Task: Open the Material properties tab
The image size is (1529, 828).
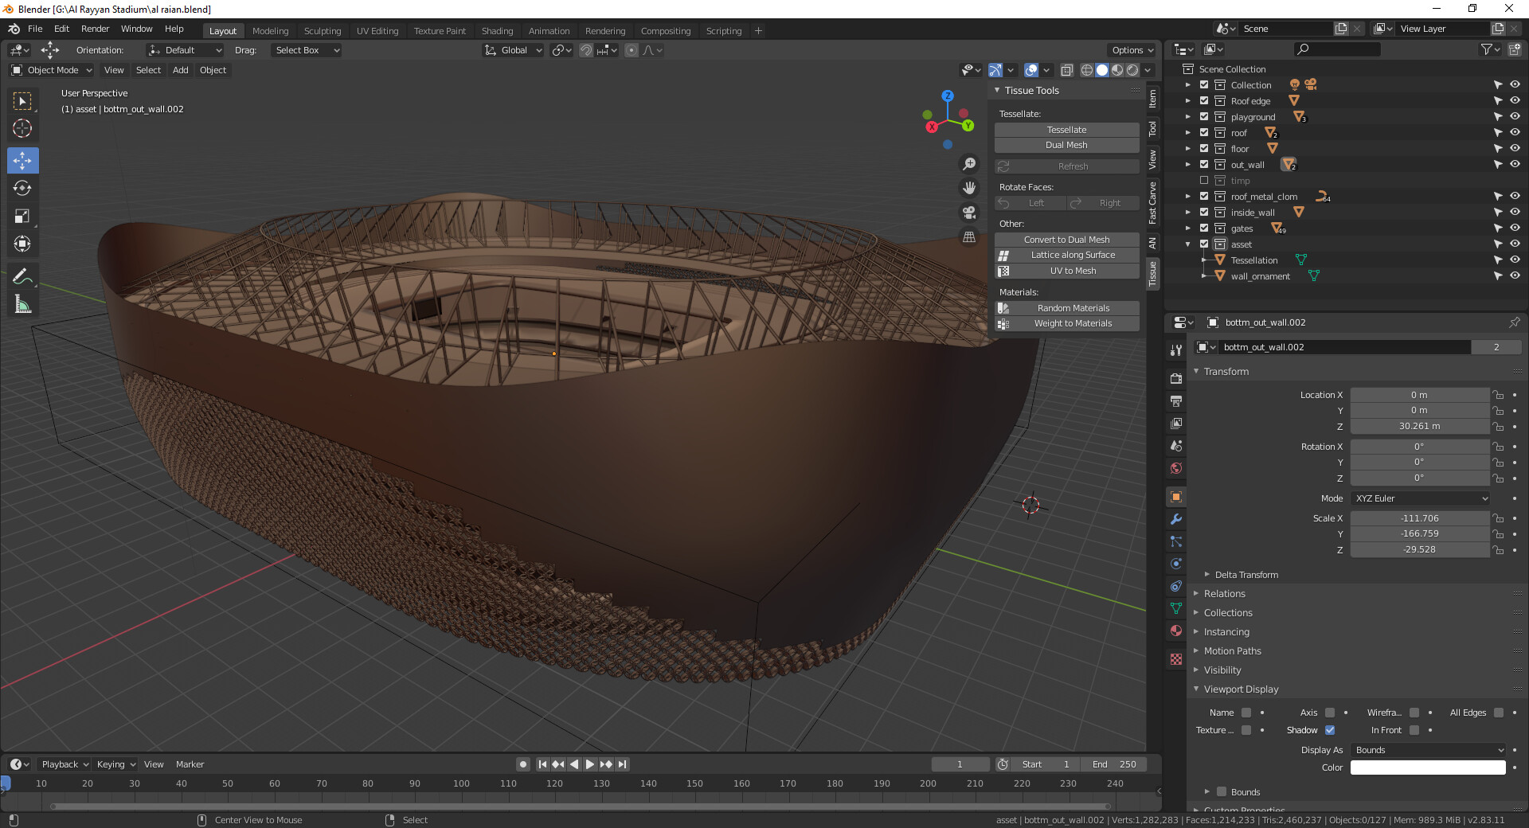Action: pyautogui.click(x=1176, y=631)
